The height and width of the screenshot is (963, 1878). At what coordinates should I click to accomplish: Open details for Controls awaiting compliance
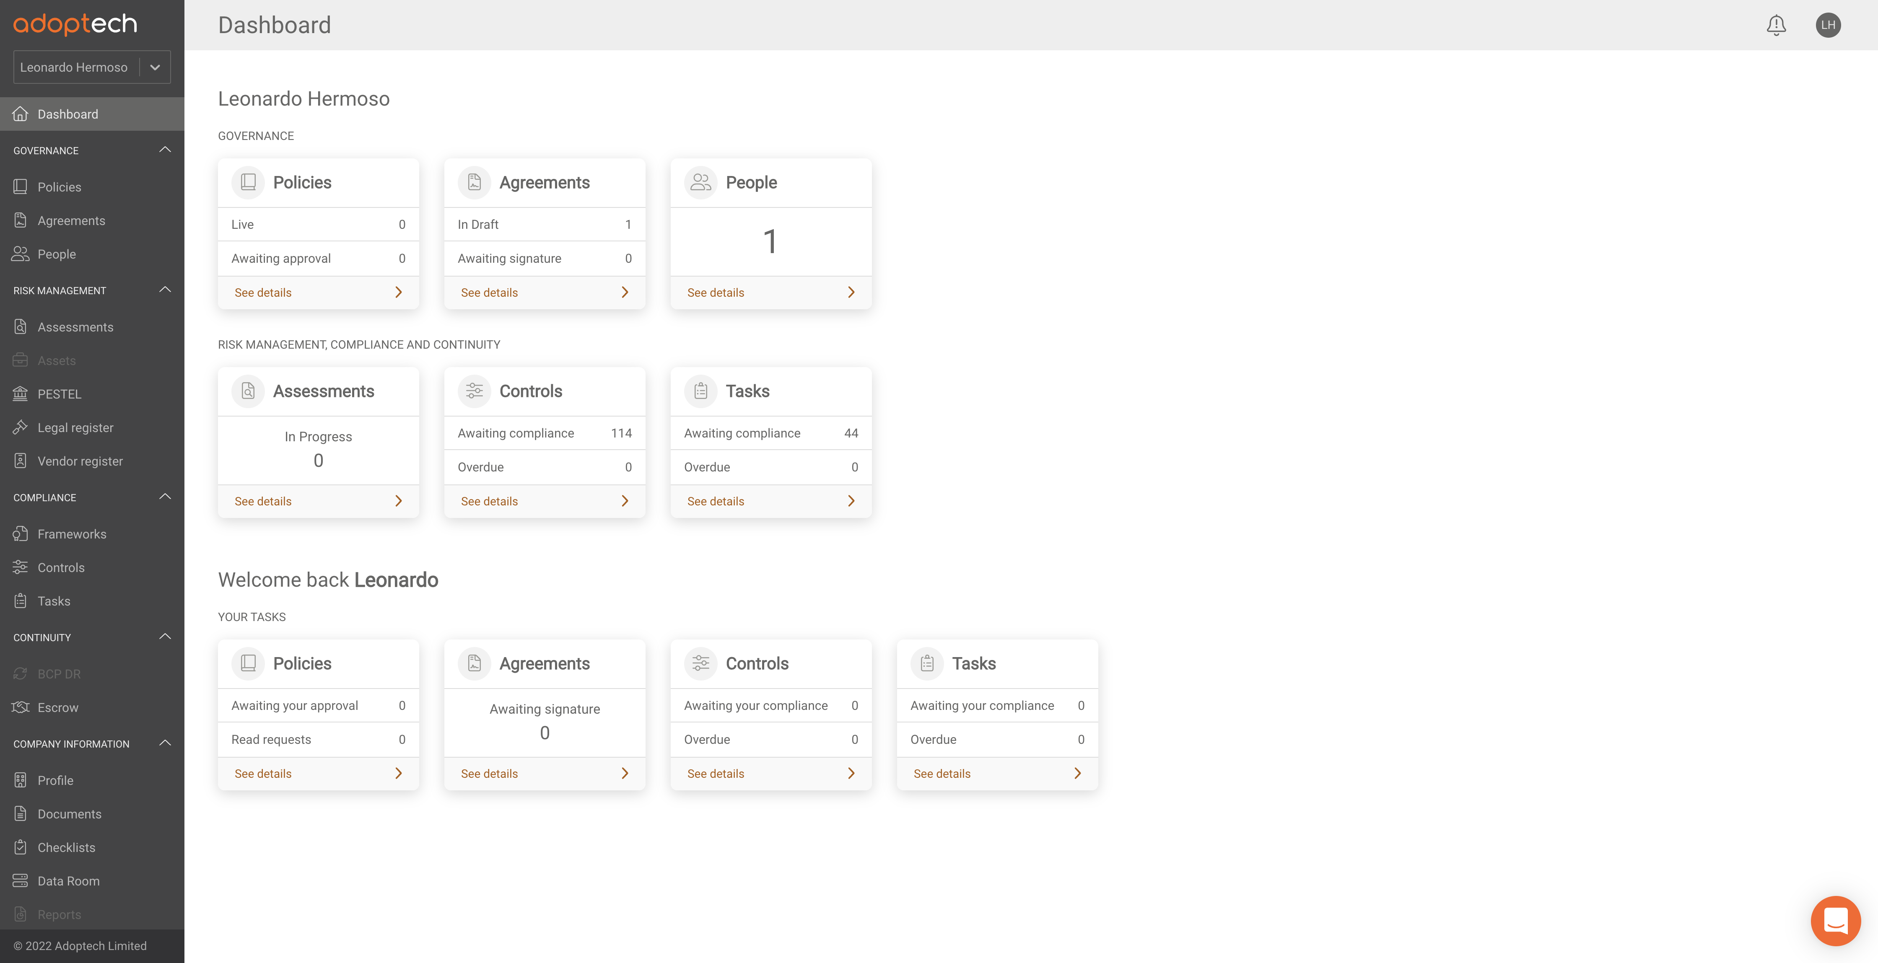click(489, 501)
